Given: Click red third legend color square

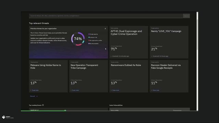Looking at the screenshot, I should tap(89, 40).
